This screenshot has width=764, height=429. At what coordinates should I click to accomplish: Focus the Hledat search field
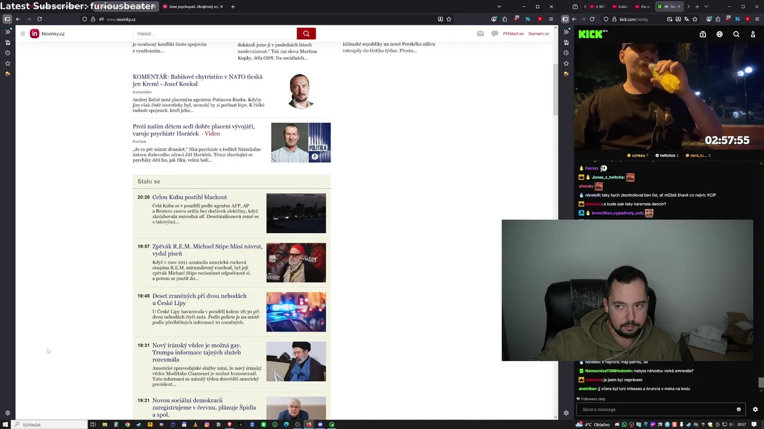[x=215, y=33]
